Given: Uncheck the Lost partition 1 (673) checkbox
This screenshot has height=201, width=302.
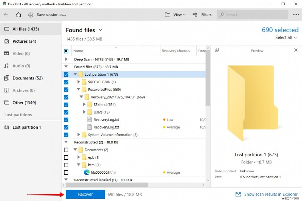Looking at the screenshot, I should 66,74.
